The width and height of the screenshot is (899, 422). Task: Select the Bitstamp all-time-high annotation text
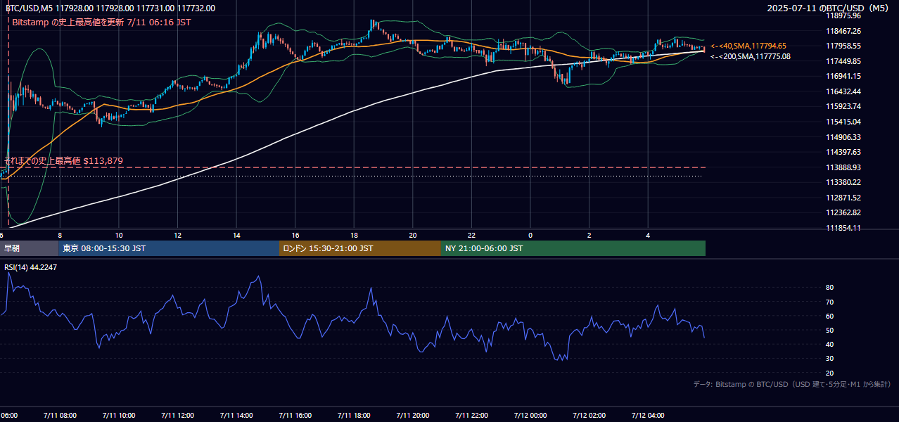coord(101,23)
